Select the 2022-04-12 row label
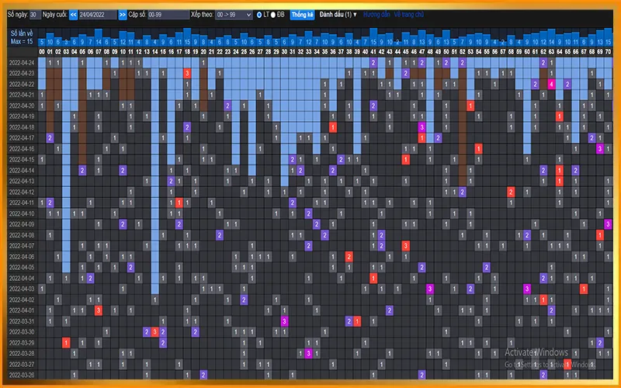This screenshot has height=388, width=621. tap(23, 192)
